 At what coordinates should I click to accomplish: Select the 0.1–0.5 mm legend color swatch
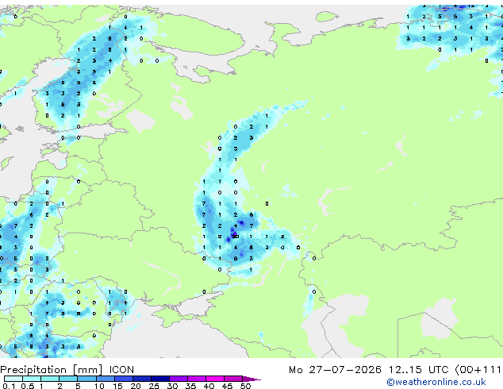tap(13, 379)
